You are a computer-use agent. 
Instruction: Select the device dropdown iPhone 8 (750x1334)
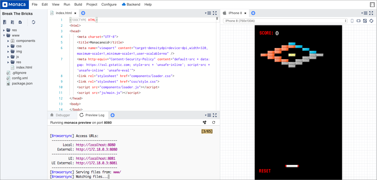285,21
